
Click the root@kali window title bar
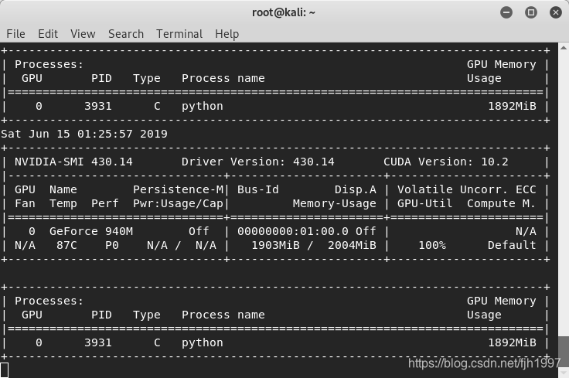pos(284,12)
